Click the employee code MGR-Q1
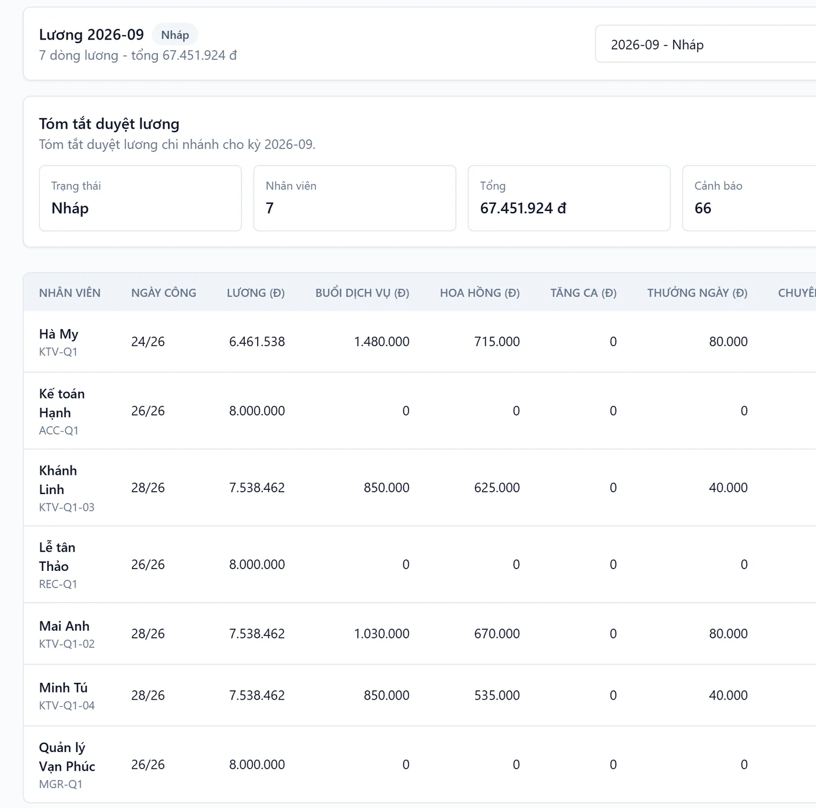Image resolution: width=816 pixels, height=808 pixels. pos(61,784)
